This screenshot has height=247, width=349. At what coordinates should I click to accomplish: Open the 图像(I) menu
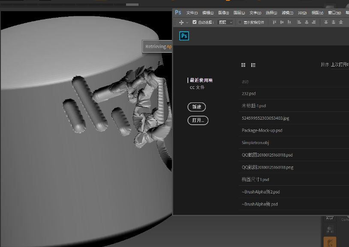coord(223,13)
